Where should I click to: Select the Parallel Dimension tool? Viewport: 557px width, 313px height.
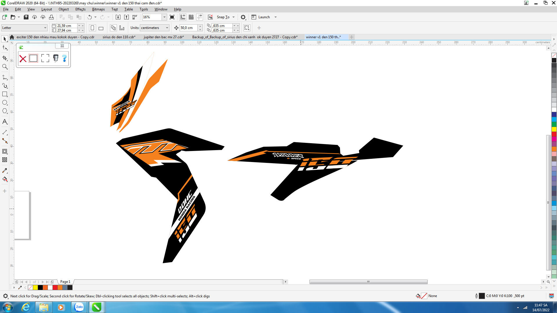pos(5,132)
